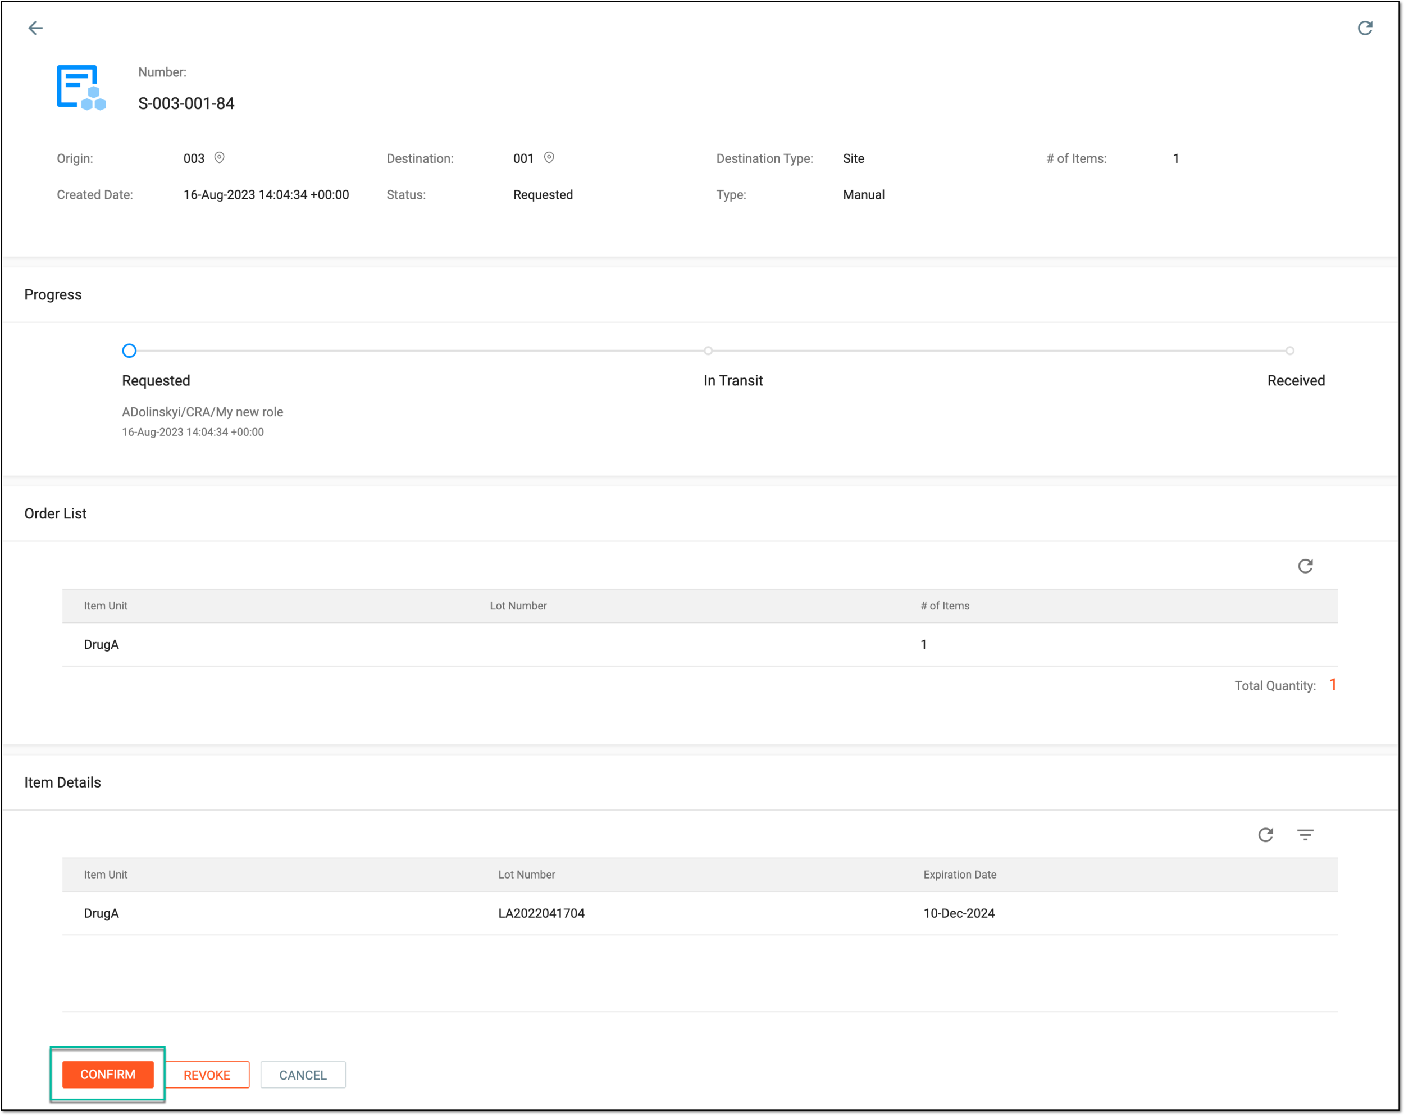Click the Received step label
Image resolution: width=1404 pixels, height=1115 pixels.
click(1296, 381)
